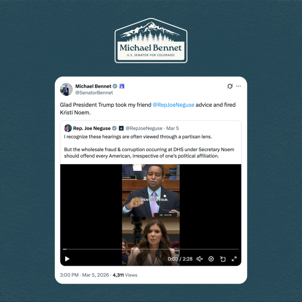Click the quoted tweet's Mar 5 date

pos(173,128)
